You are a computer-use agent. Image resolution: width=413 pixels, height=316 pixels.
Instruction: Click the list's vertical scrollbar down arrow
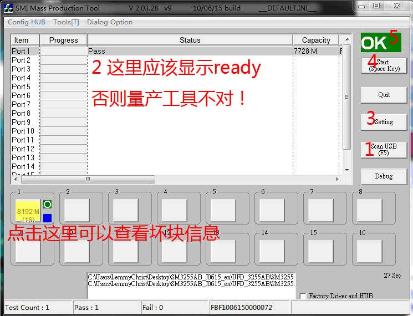(x=347, y=170)
